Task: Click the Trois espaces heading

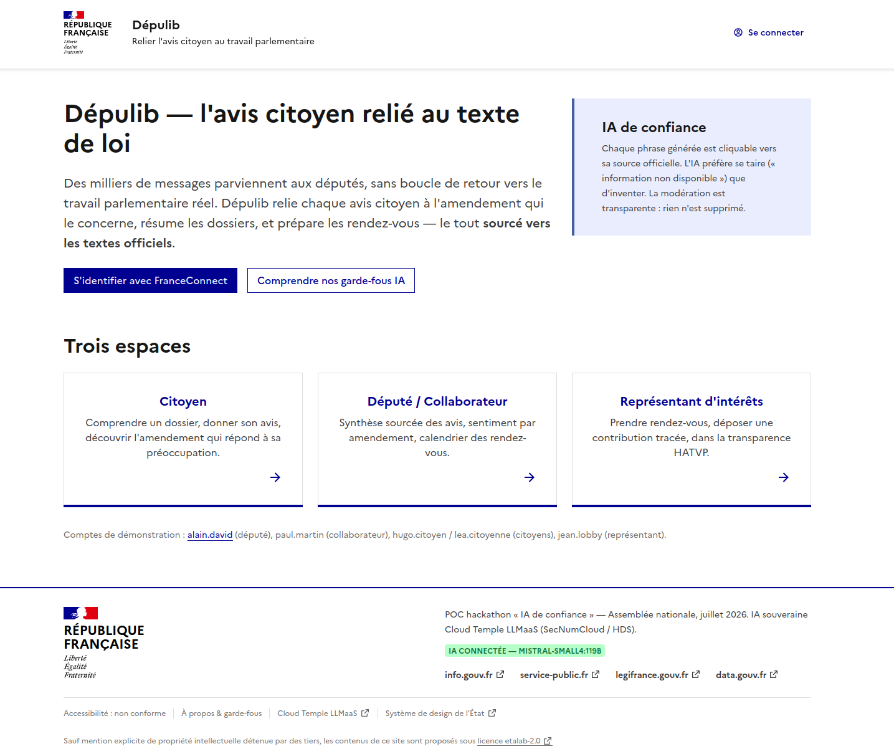Action: click(127, 346)
